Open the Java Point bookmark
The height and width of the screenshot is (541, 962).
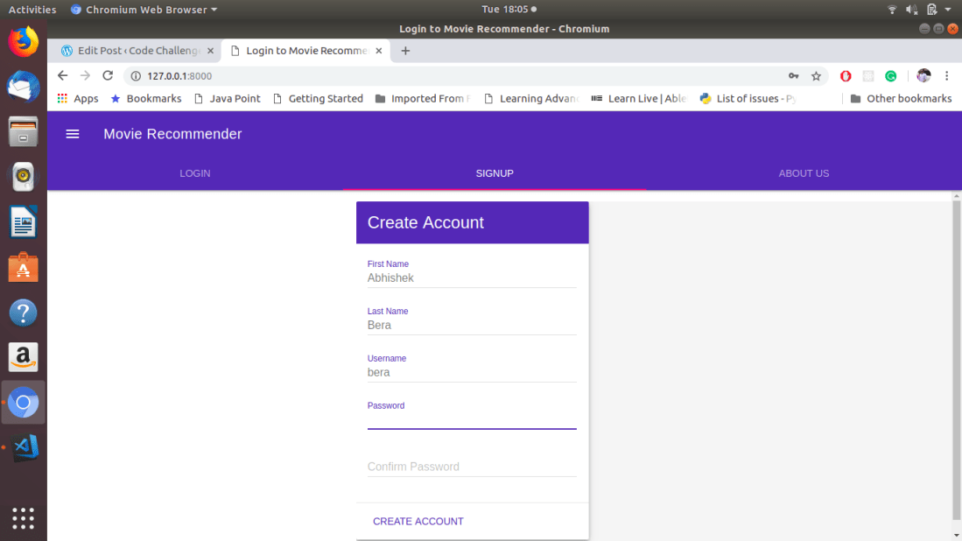(x=227, y=98)
